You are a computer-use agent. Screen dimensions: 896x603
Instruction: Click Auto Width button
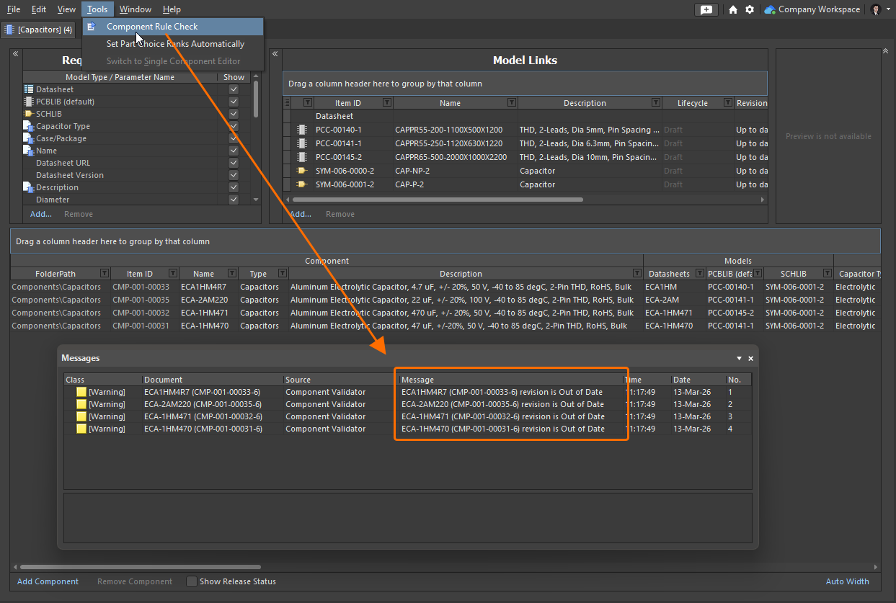tap(847, 581)
